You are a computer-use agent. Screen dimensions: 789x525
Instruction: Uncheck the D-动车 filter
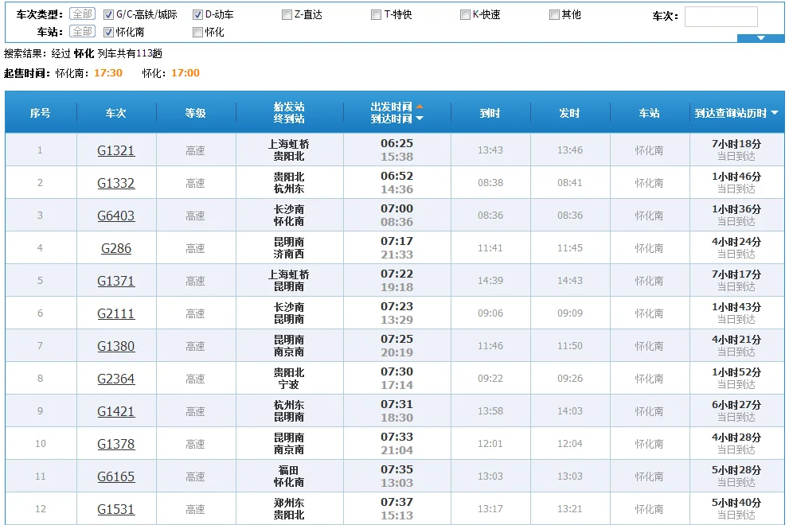coord(197,14)
